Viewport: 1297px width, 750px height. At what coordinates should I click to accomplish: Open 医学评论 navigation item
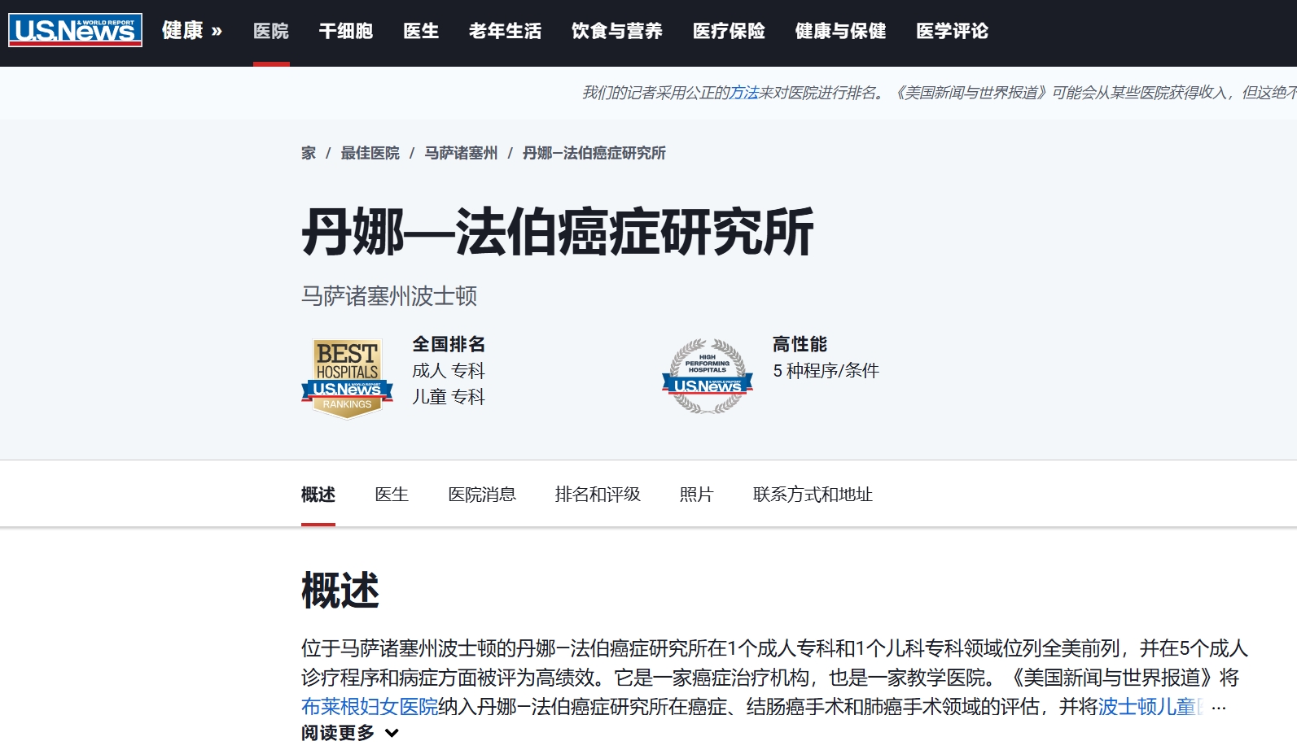pyautogui.click(x=953, y=31)
